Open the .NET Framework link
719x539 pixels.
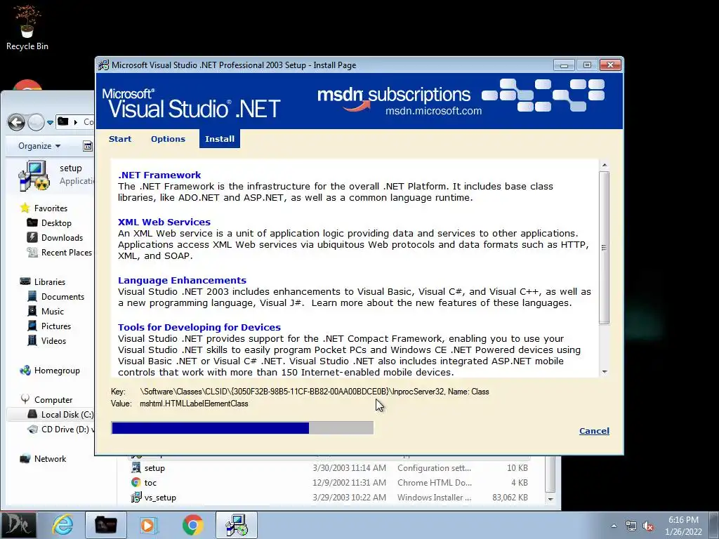point(159,175)
